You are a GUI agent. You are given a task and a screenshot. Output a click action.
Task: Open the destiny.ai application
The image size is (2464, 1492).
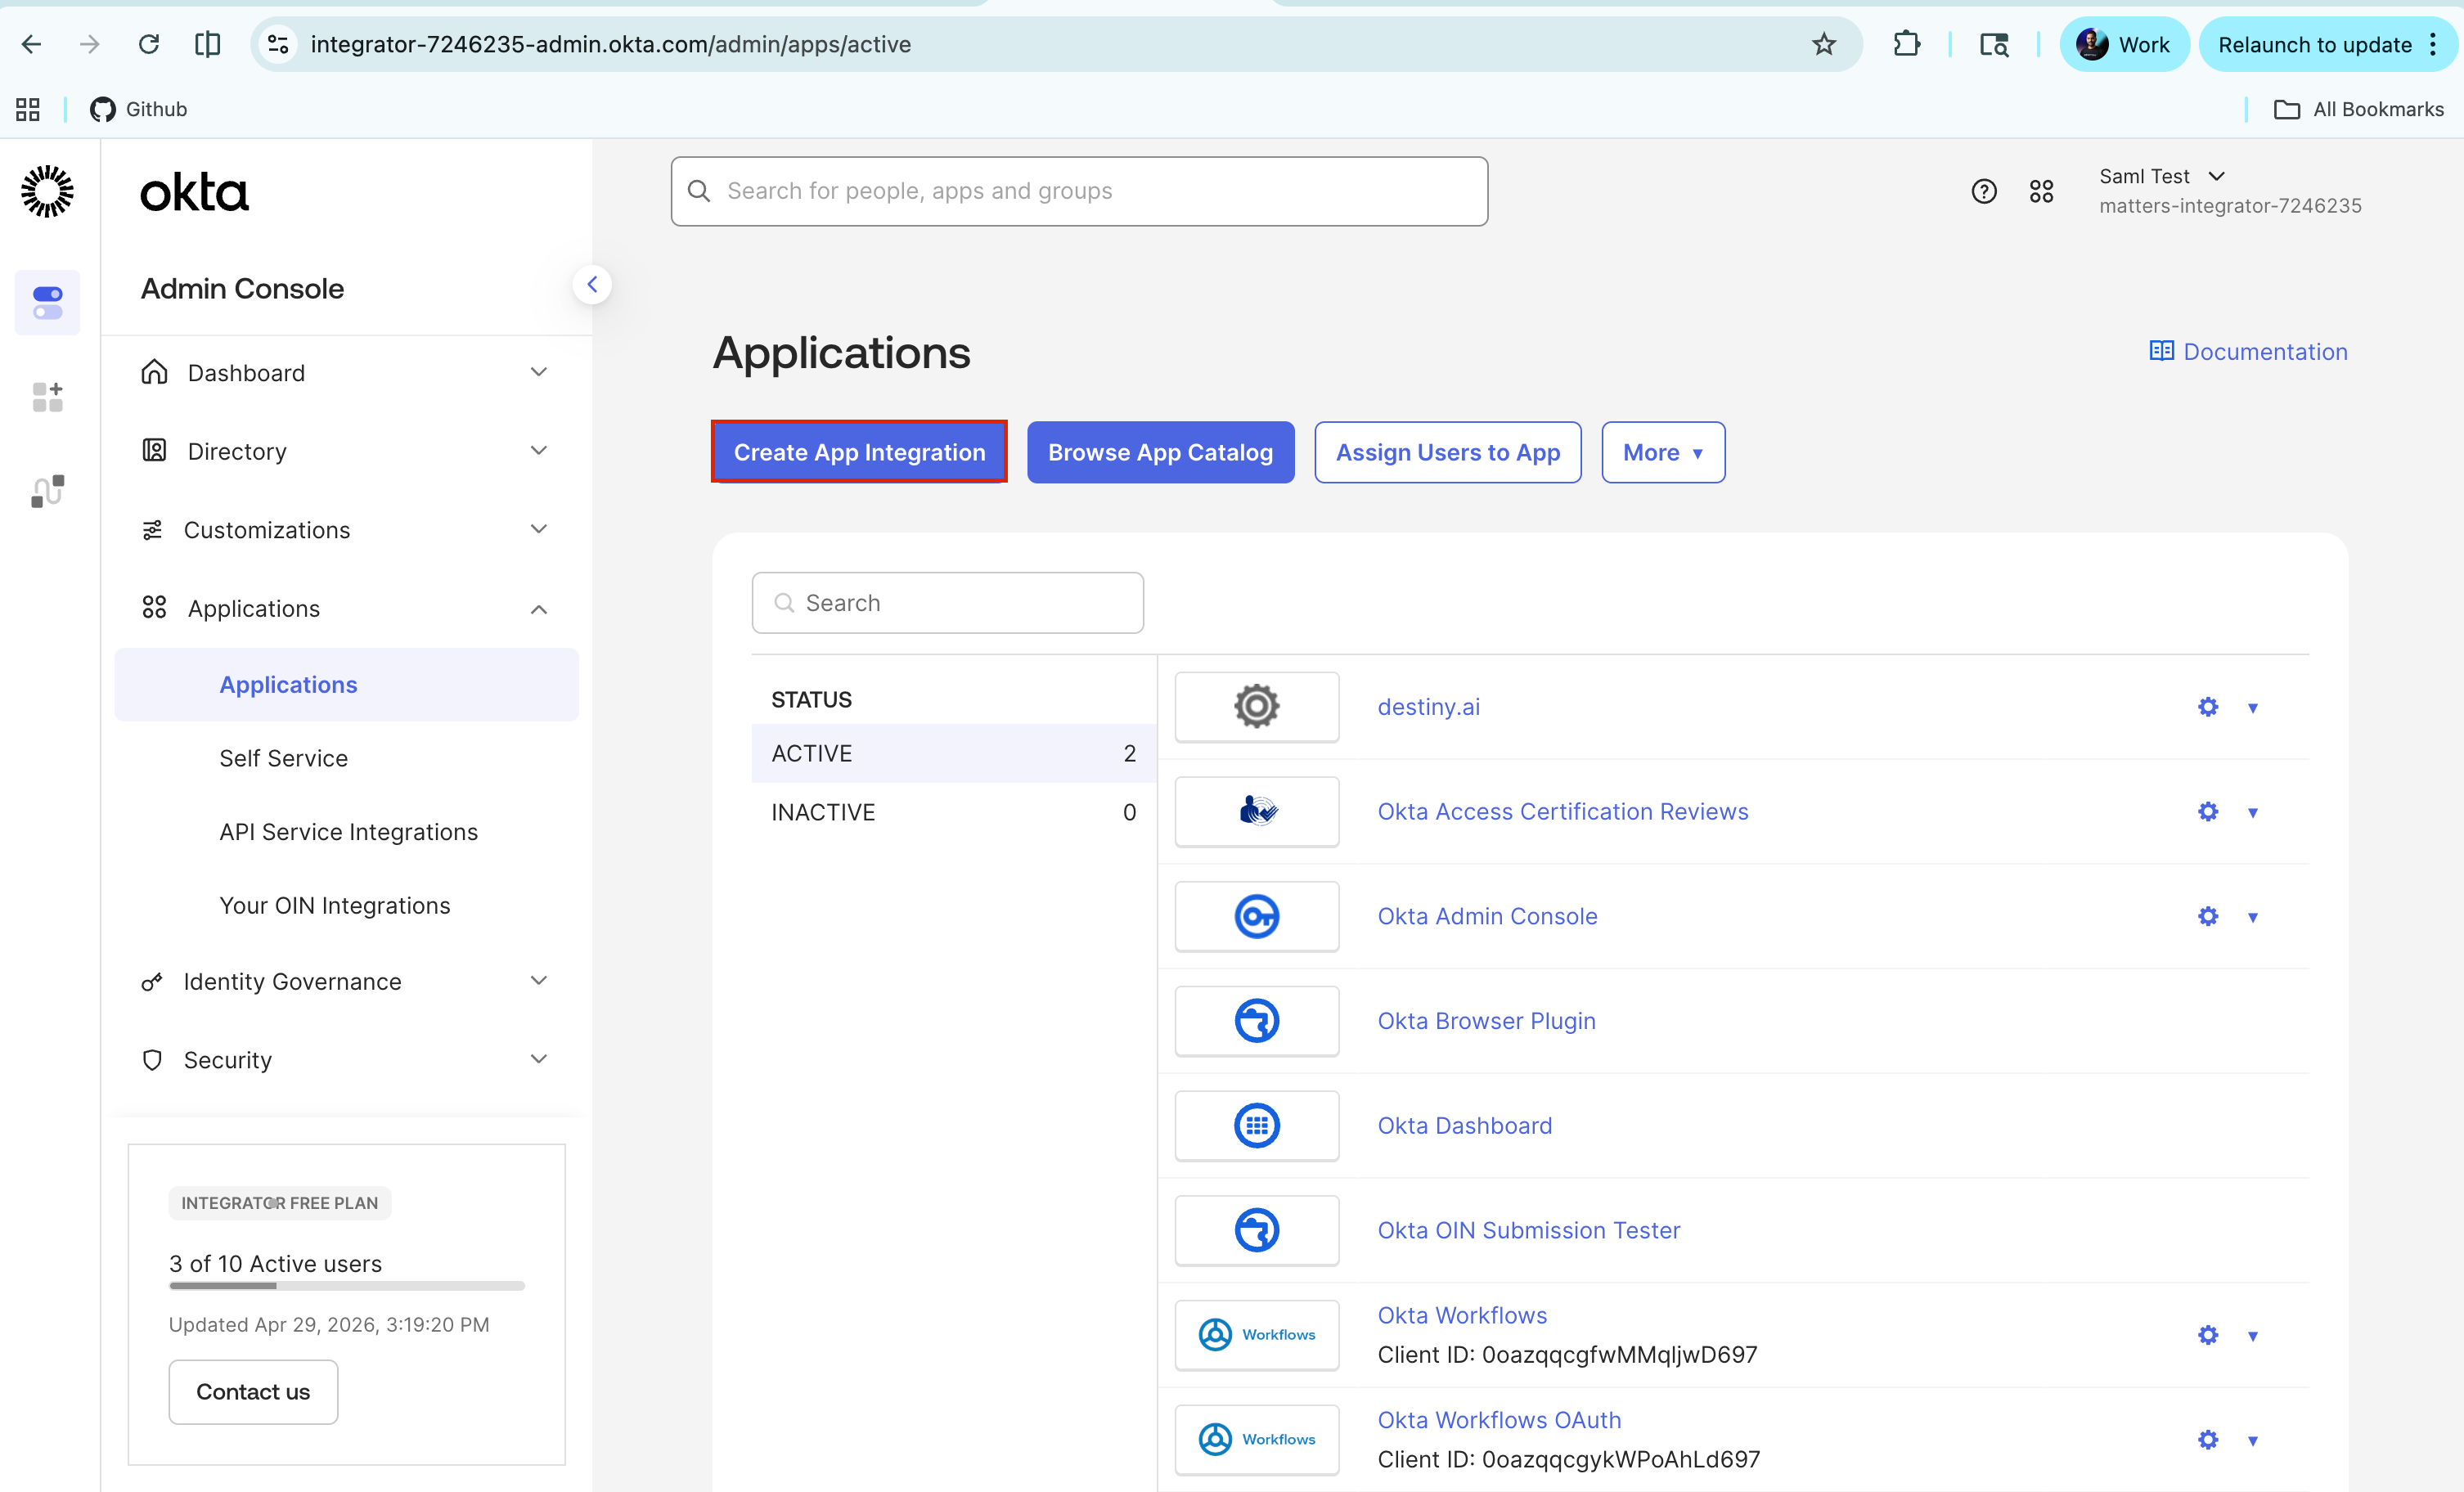(x=1428, y=706)
